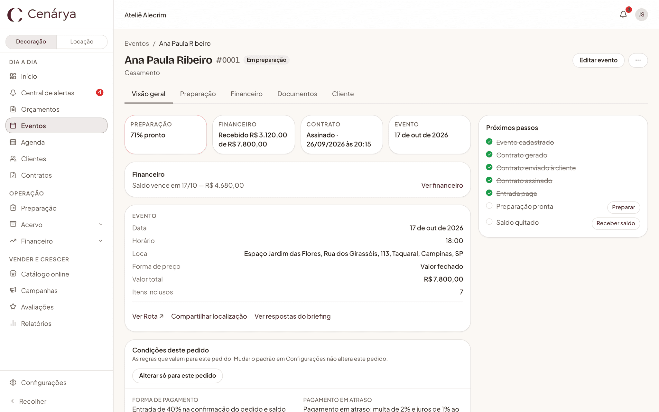
Task: Click Alterar só para este pedido
Action: [177, 376]
